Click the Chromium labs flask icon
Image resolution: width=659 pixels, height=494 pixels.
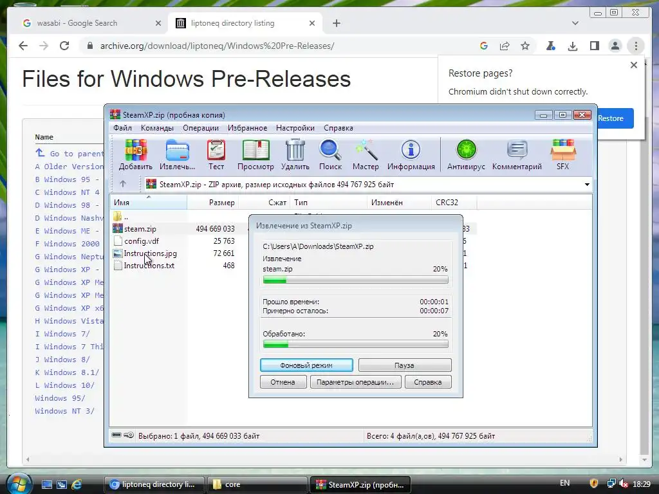[551, 46]
